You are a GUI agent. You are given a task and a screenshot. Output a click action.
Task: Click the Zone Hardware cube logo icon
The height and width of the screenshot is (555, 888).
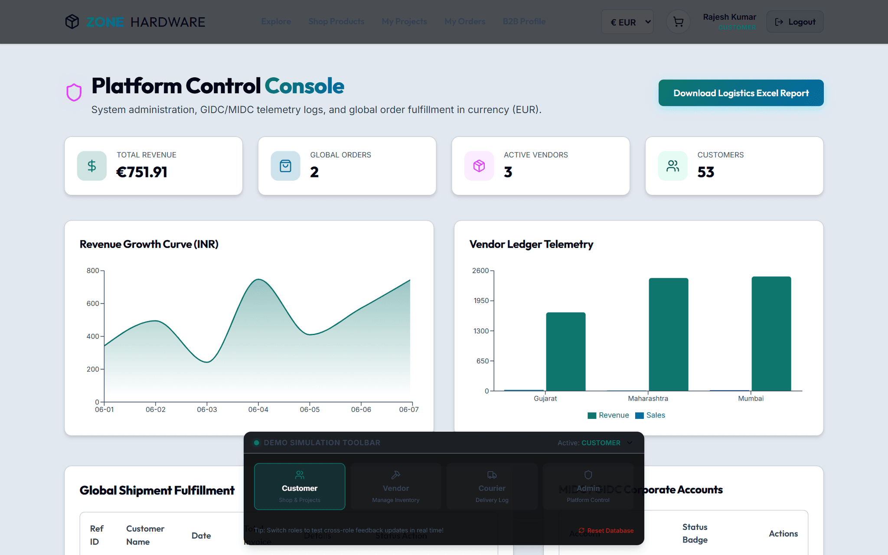72,22
